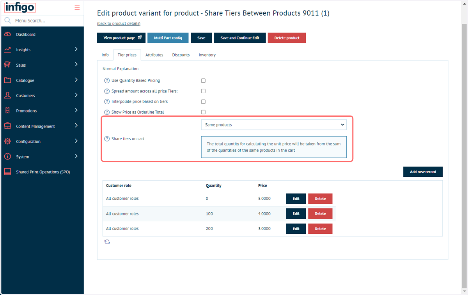Expand the Insights menu chevron
Screen dimensions: 468x295
pyautogui.click(x=76, y=49)
